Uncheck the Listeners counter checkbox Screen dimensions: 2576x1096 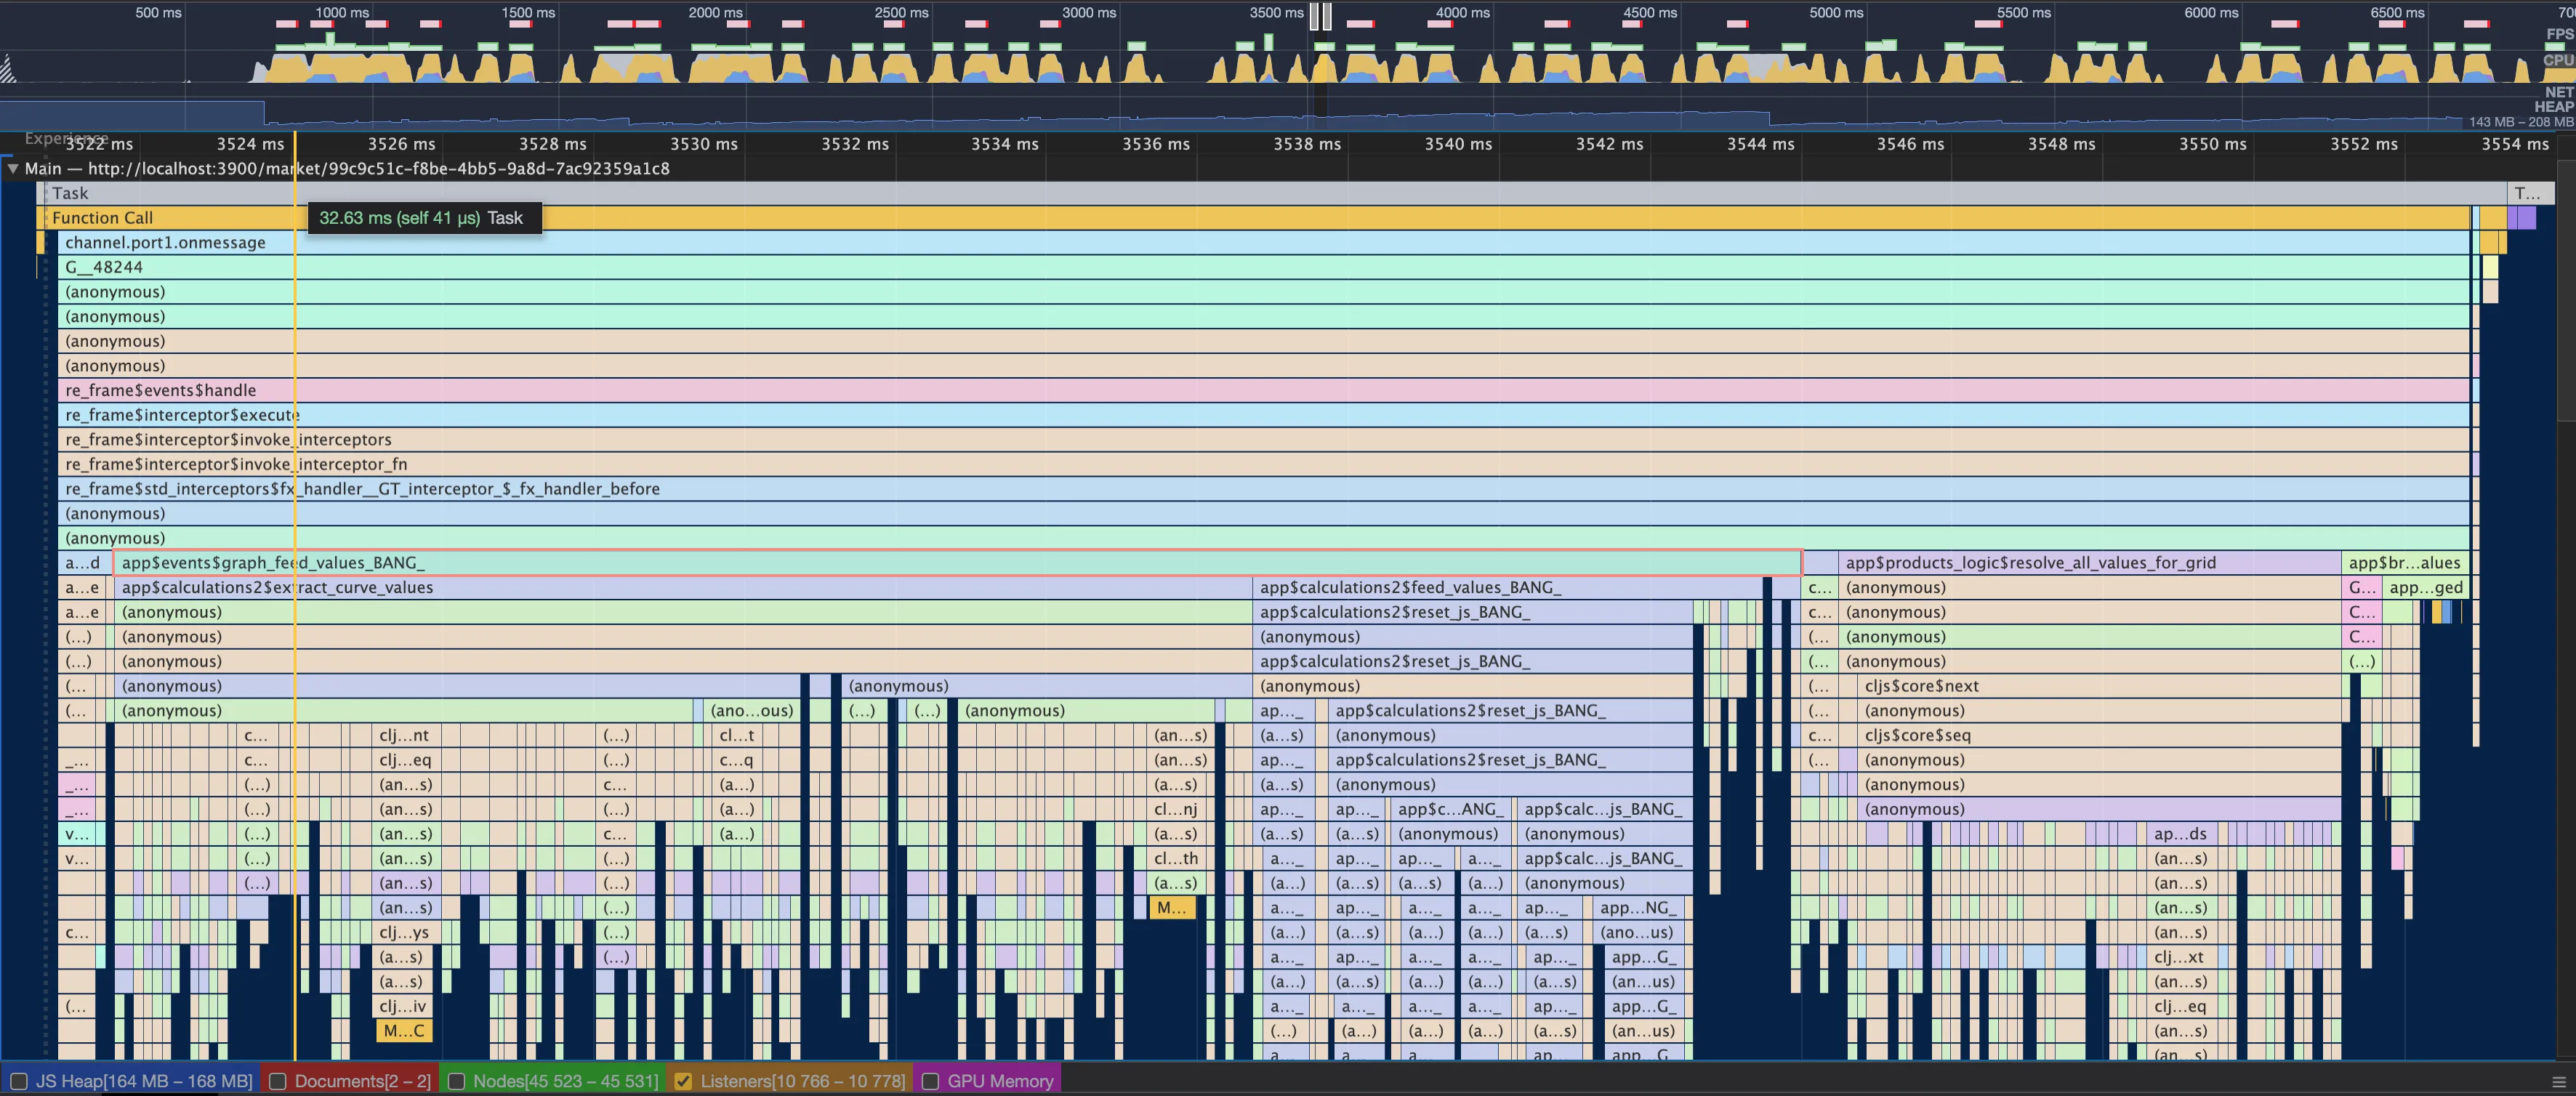pyautogui.click(x=683, y=1081)
